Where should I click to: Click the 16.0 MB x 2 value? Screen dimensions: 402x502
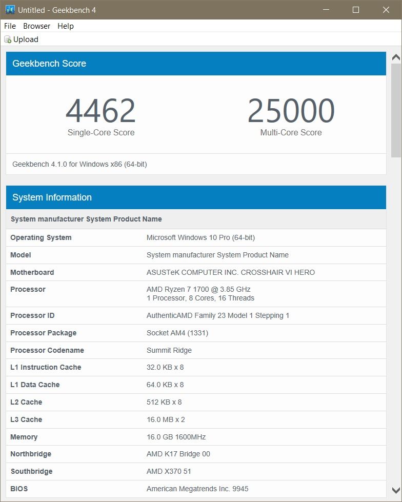point(166,419)
